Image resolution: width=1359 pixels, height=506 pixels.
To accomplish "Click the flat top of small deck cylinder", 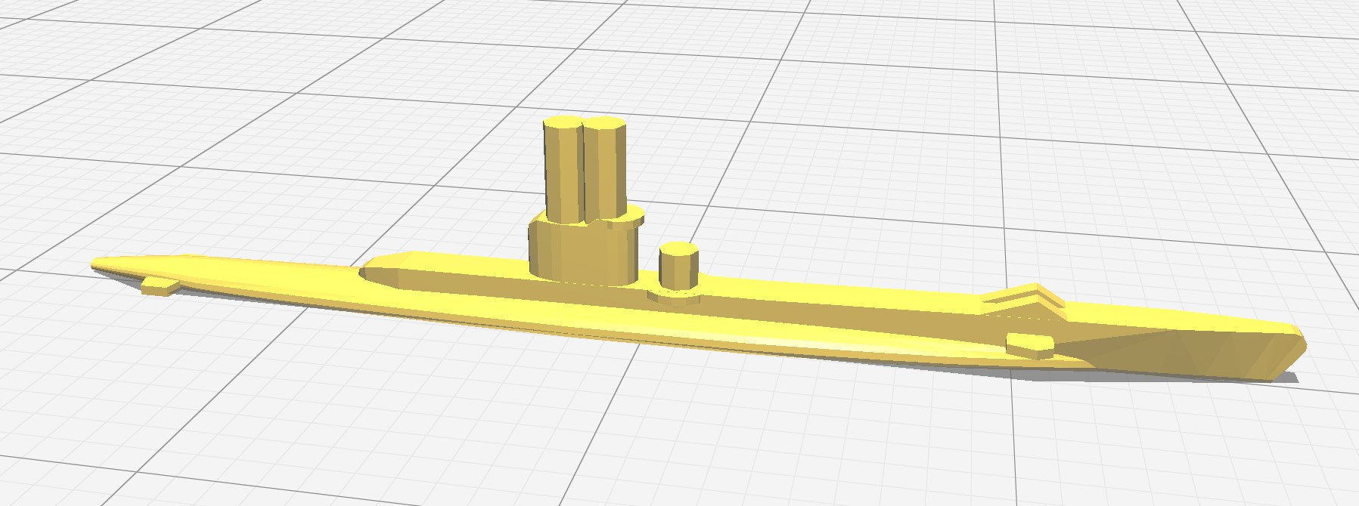I will [678, 250].
